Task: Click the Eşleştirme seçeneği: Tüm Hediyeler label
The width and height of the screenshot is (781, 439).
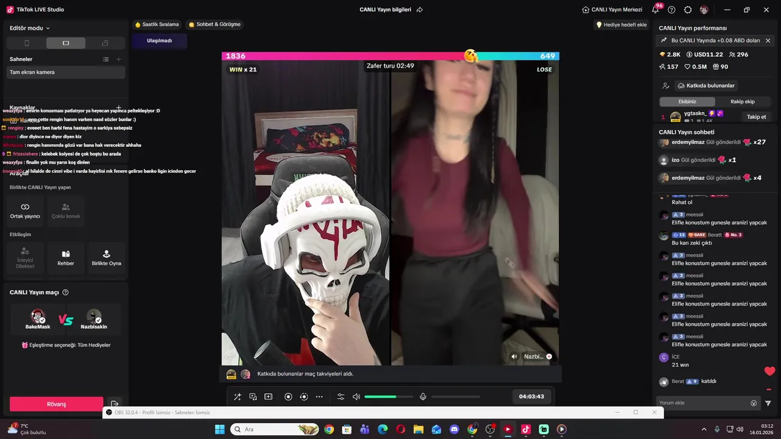Action: pyautogui.click(x=66, y=345)
